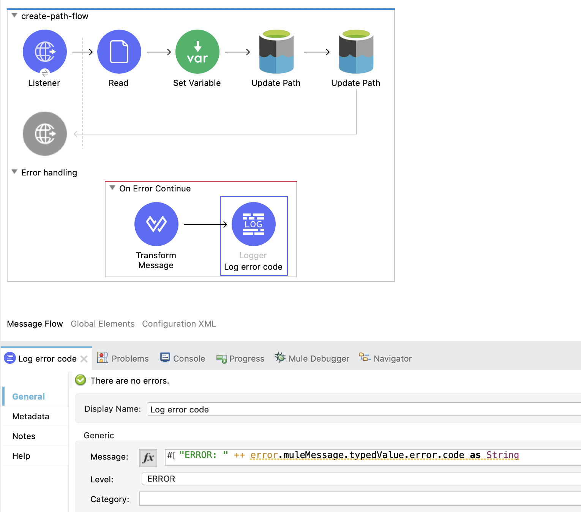Switch to the Configuration XML tab

(x=178, y=324)
